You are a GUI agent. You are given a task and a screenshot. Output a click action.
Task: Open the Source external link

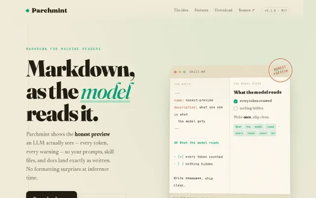[246, 10]
